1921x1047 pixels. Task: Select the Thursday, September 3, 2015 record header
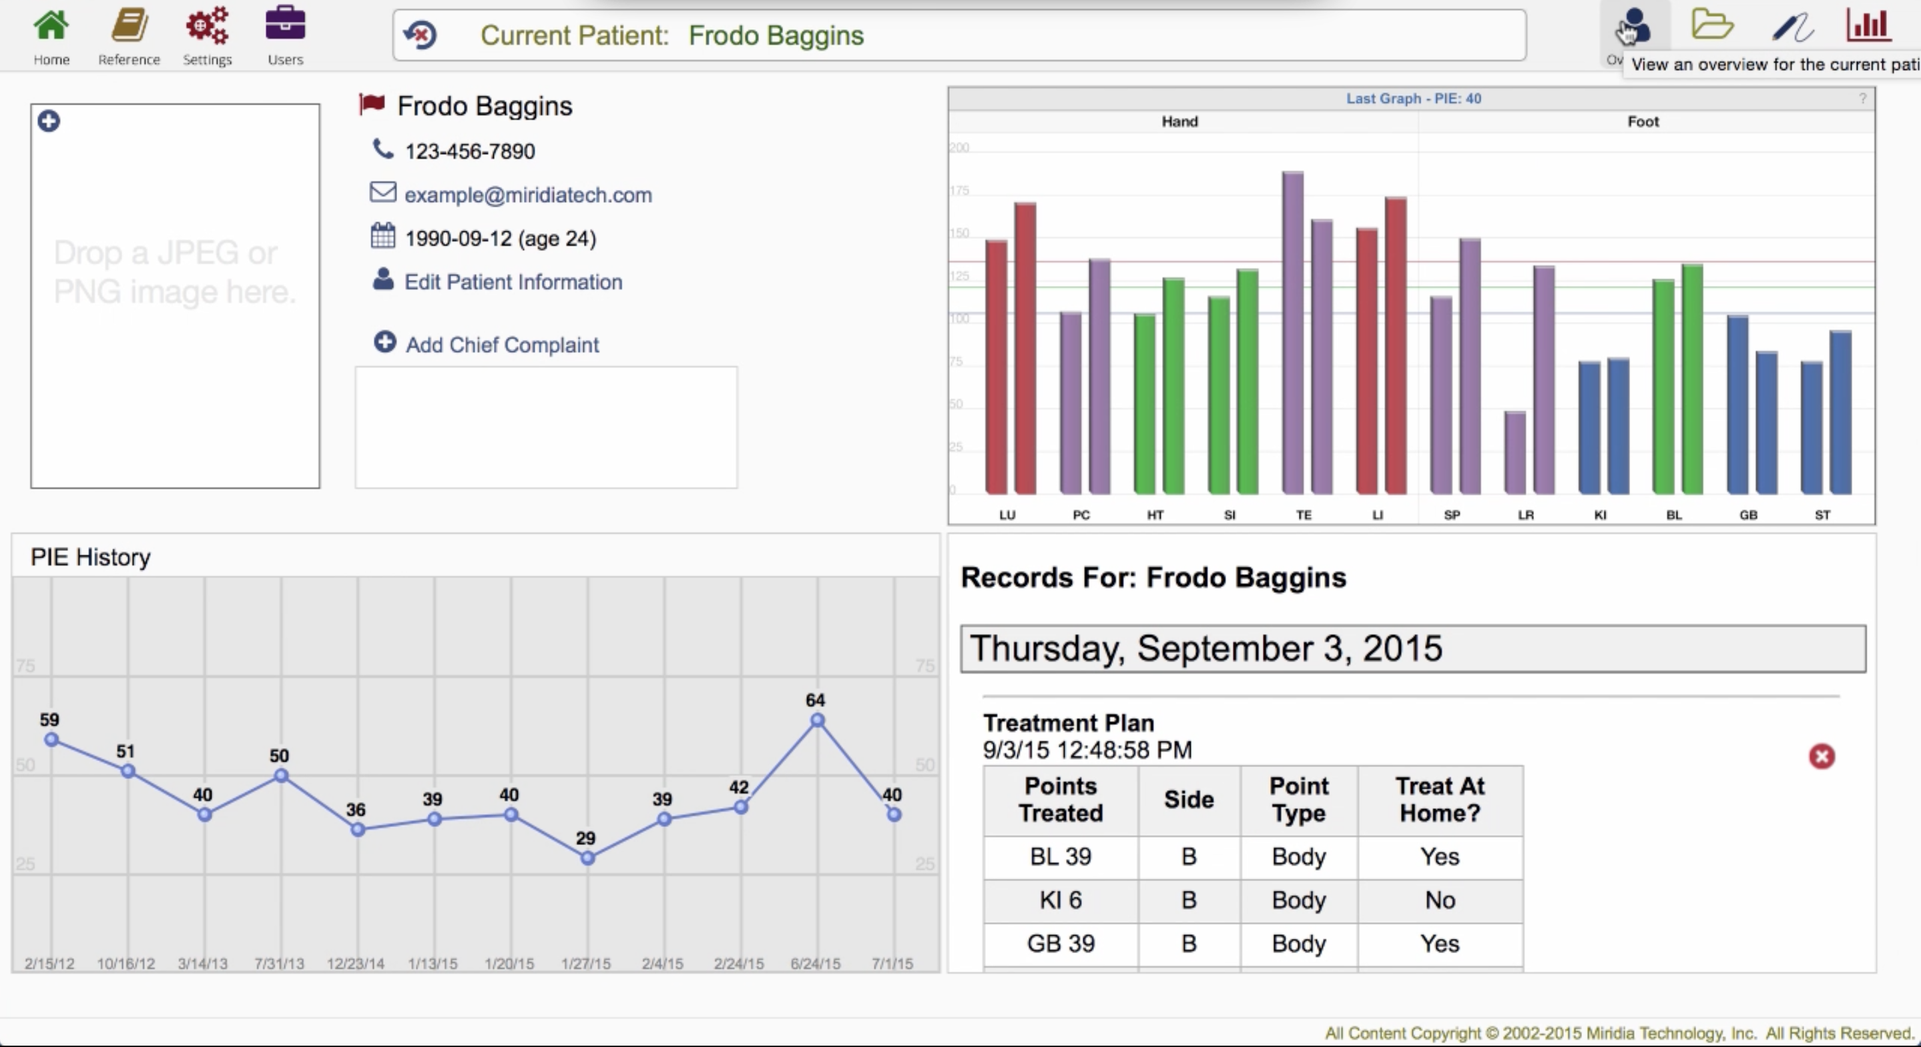pyautogui.click(x=1412, y=648)
